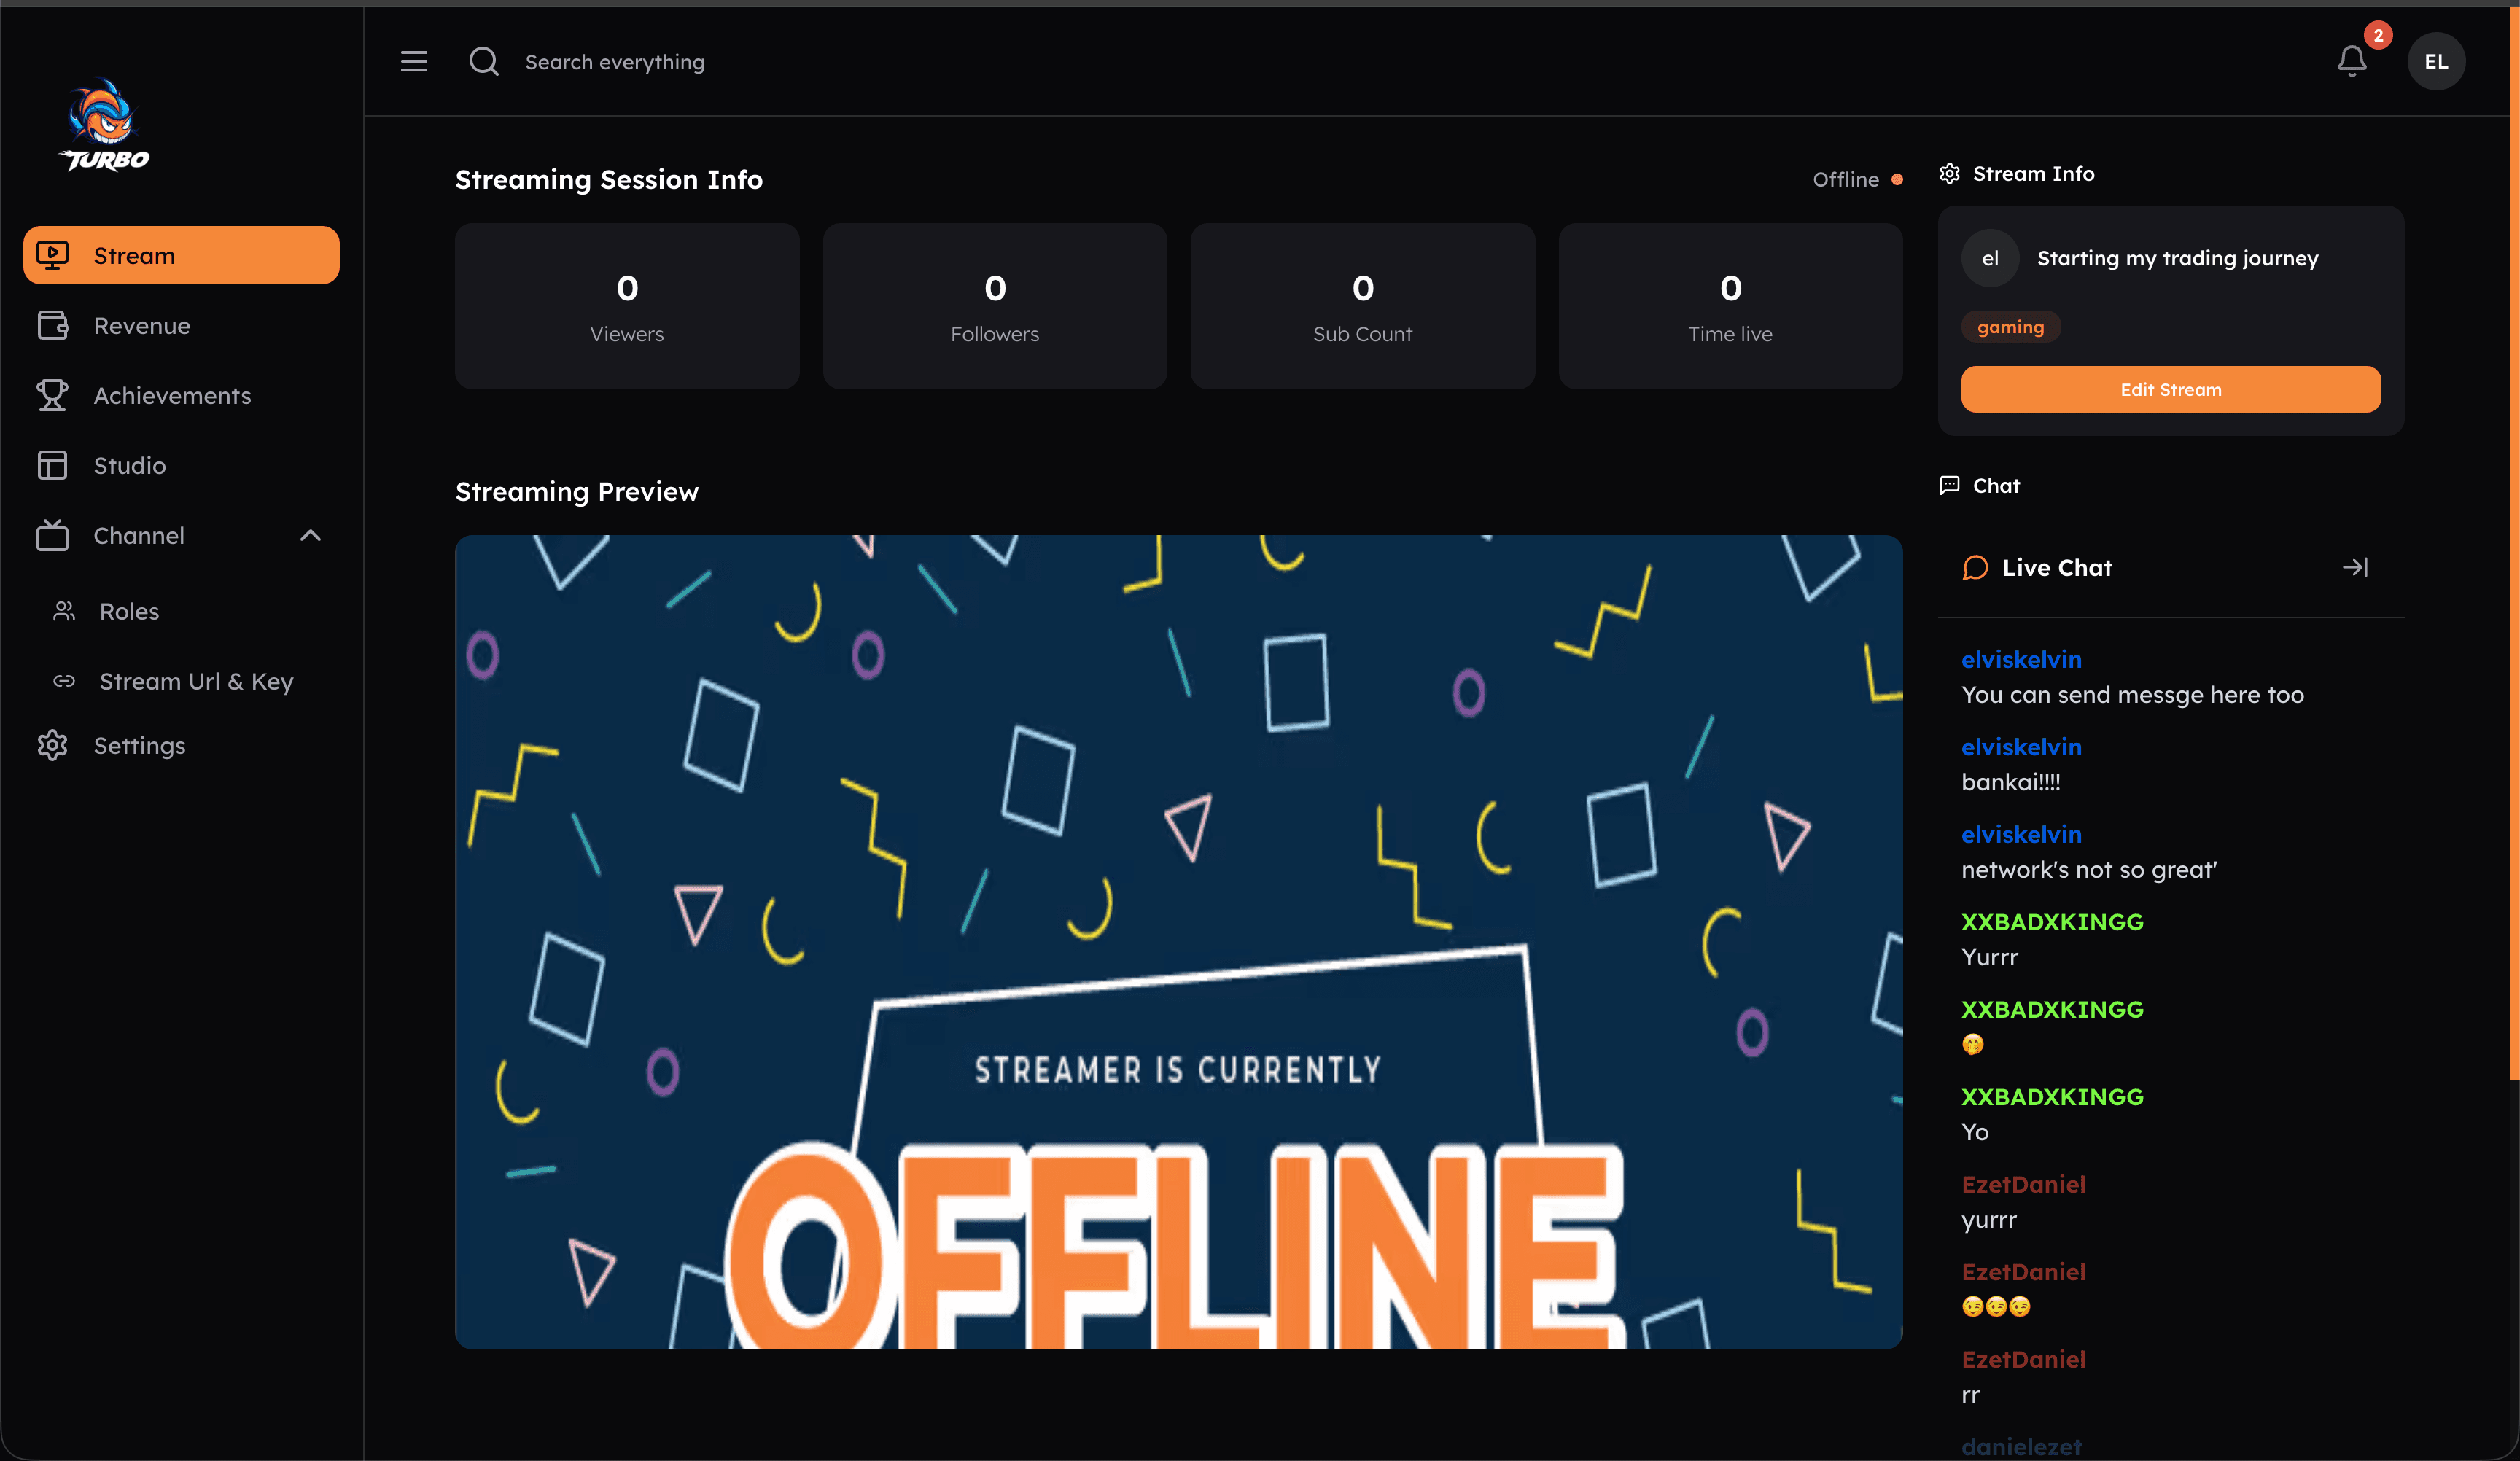
Task: Open the Studio page
Action: click(181, 465)
